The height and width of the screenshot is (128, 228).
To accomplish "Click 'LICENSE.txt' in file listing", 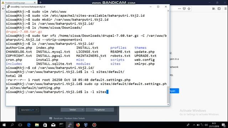I will point(87,52).
